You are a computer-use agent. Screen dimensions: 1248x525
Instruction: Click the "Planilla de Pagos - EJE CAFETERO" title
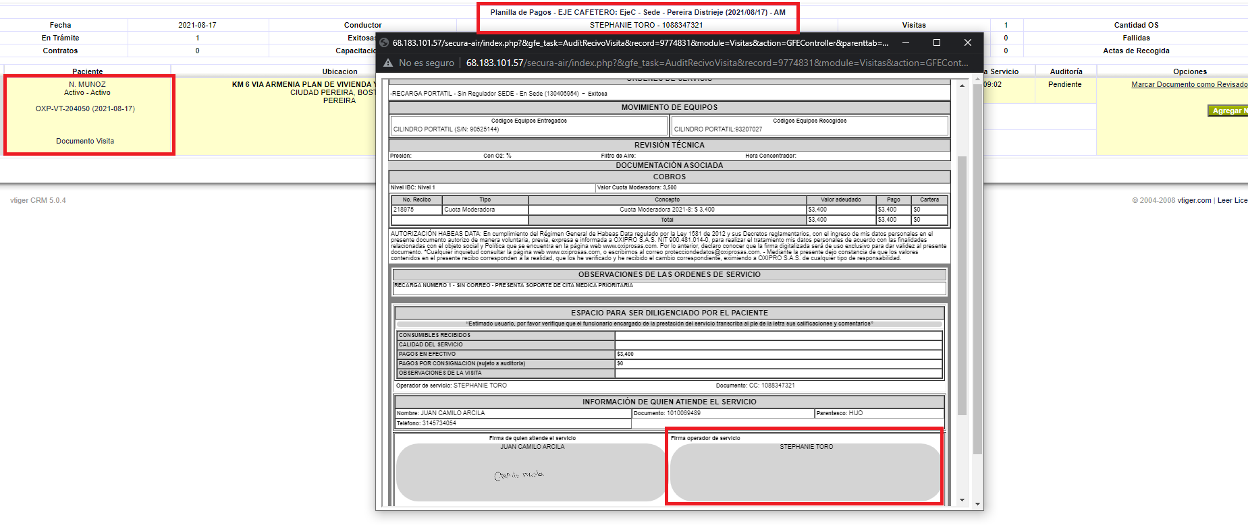click(x=638, y=12)
